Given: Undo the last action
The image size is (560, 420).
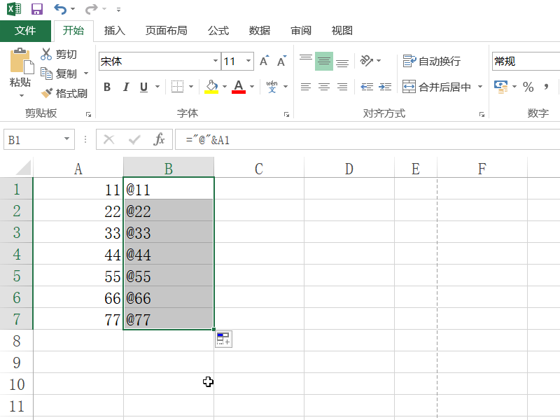Looking at the screenshot, I should (x=60, y=9).
